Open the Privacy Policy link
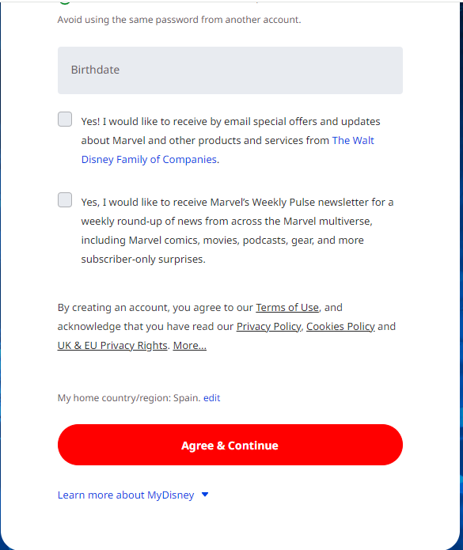The width and height of the screenshot is (463, 550). click(x=268, y=326)
